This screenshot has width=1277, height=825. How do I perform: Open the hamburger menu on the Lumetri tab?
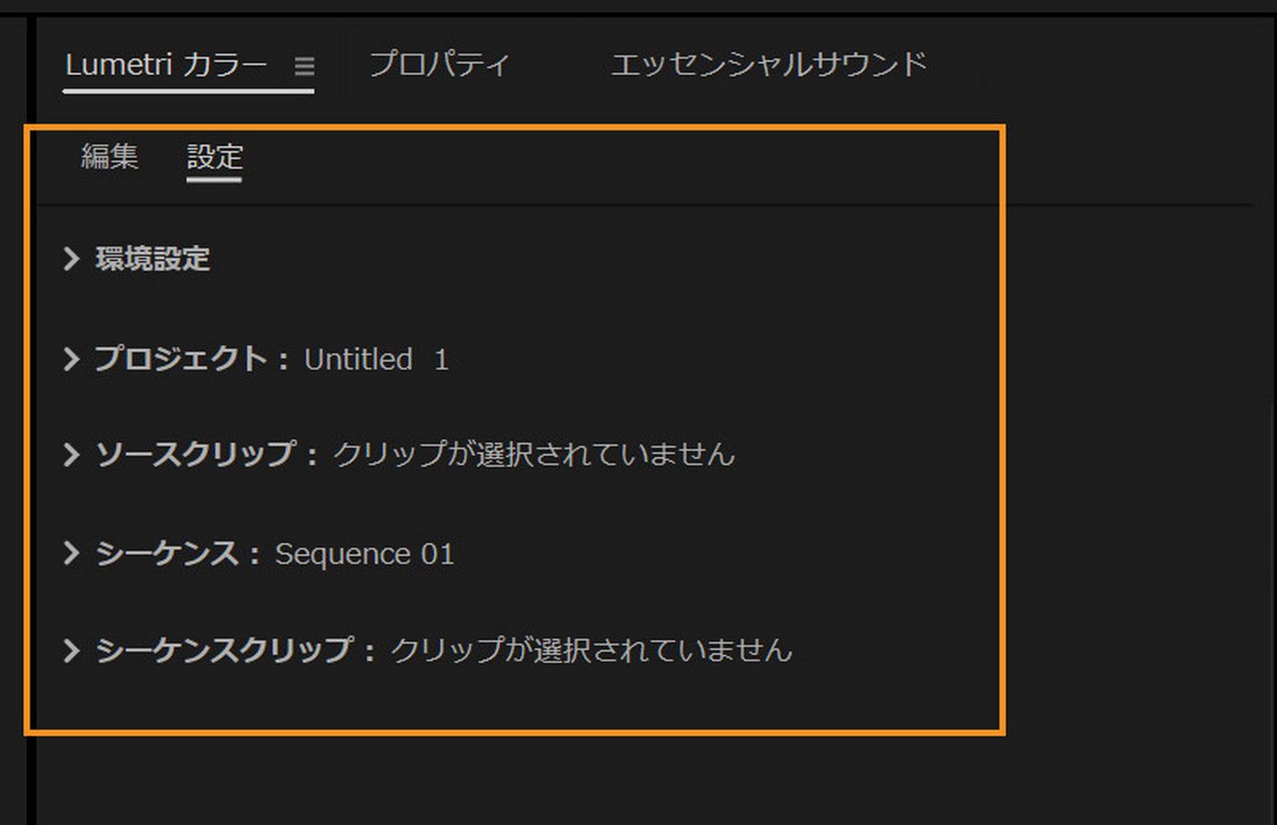(x=304, y=66)
